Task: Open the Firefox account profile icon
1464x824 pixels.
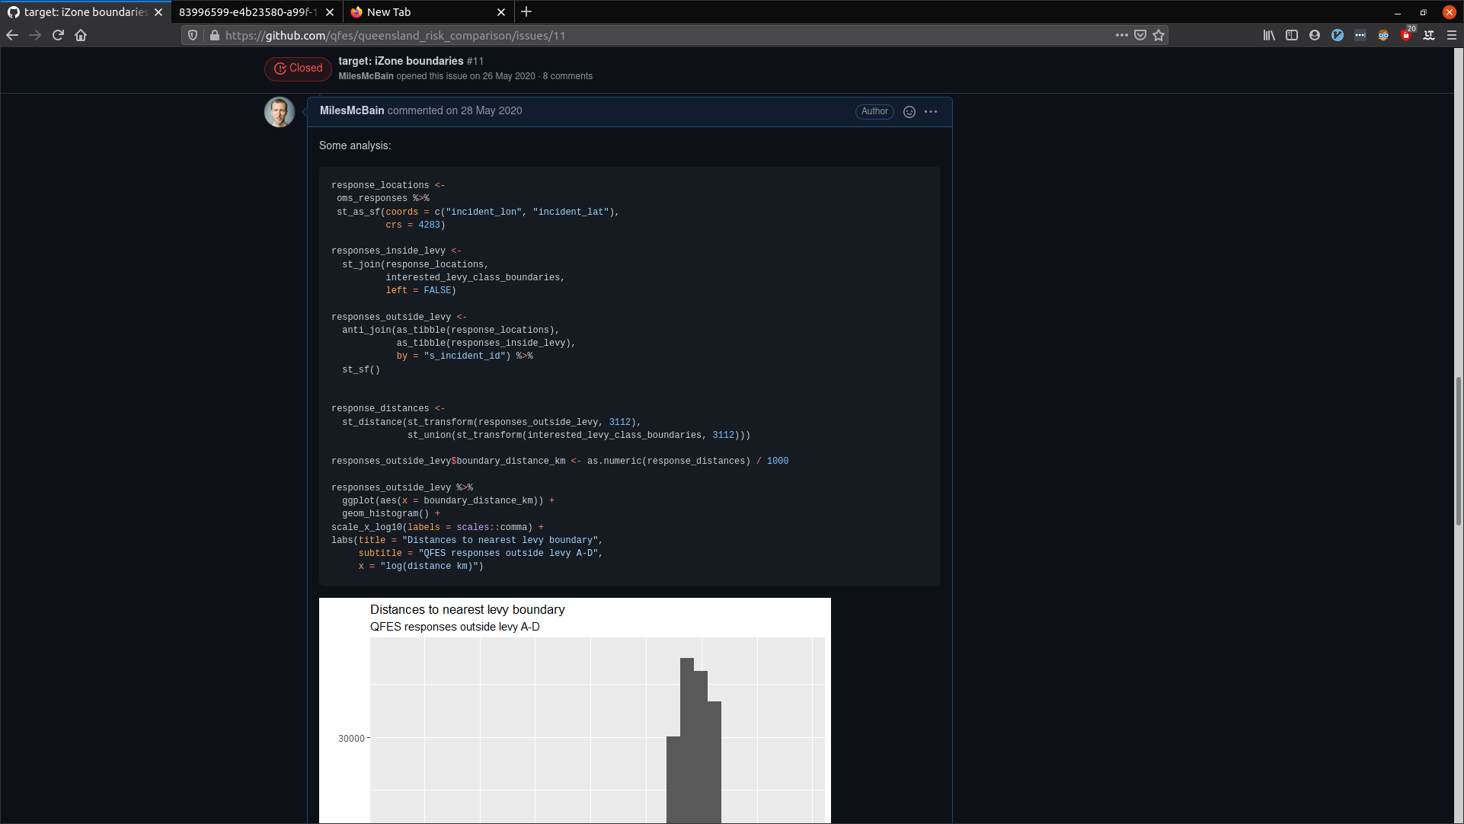Action: point(1314,35)
